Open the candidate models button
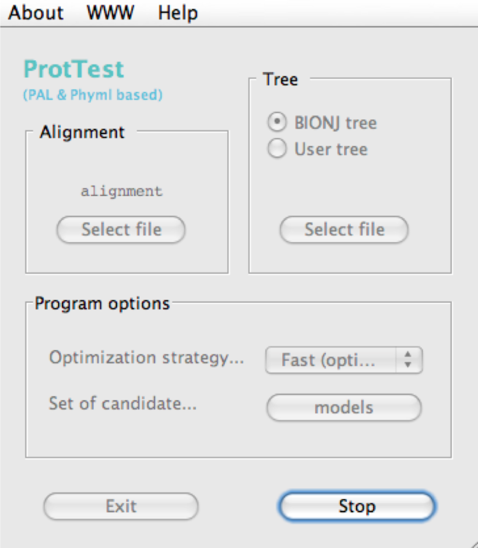The height and width of the screenshot is (548, 478). pyautogui.click(x=344, y=407)
